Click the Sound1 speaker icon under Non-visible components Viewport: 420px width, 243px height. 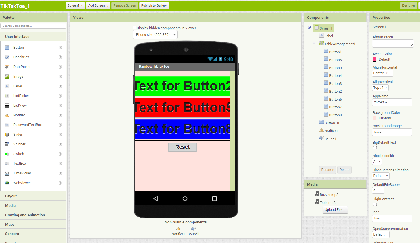[x=194, y=229]
